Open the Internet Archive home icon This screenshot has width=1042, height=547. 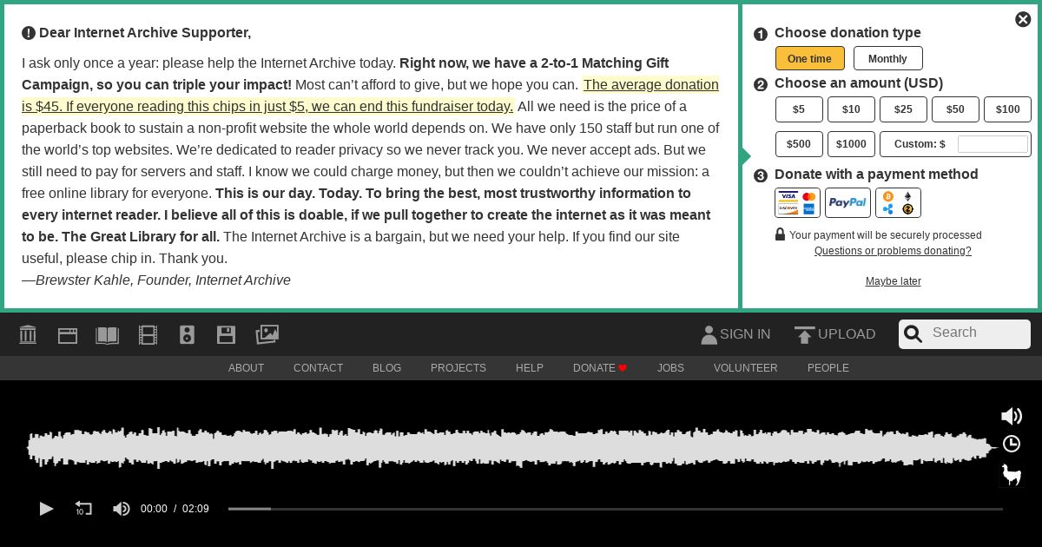pos(28,334)
